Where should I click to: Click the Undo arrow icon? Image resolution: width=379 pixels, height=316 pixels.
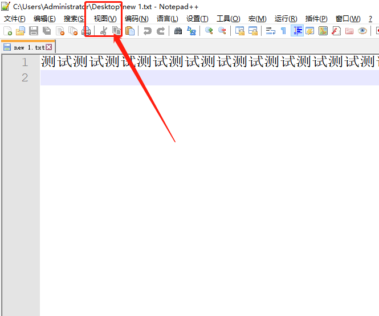tap(148, 31)
